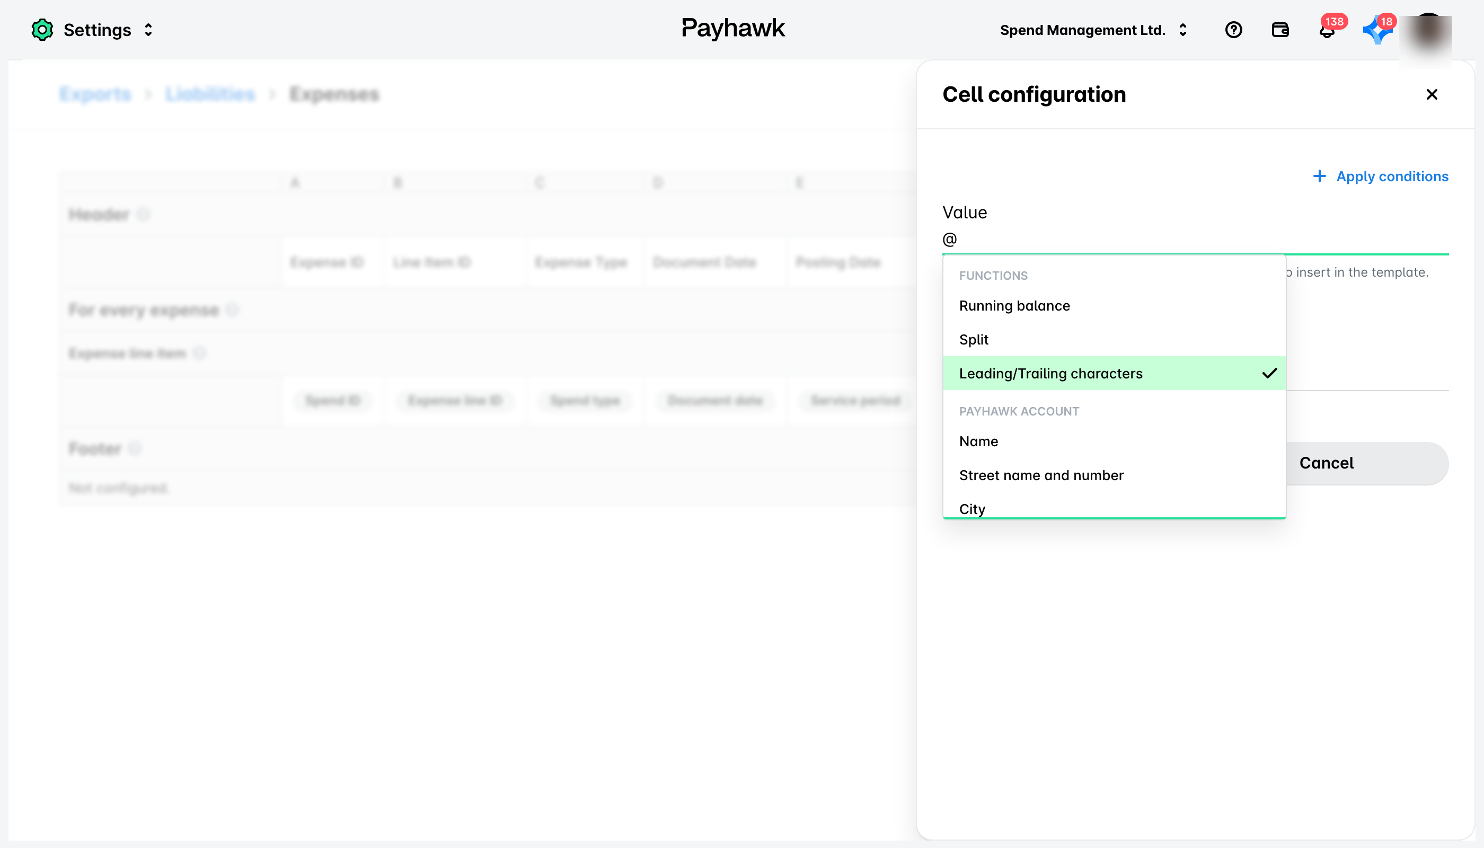Select the Expense Type header cell

[585, 262]
